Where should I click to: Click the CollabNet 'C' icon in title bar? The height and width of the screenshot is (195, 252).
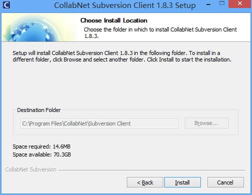click(7, 5)
